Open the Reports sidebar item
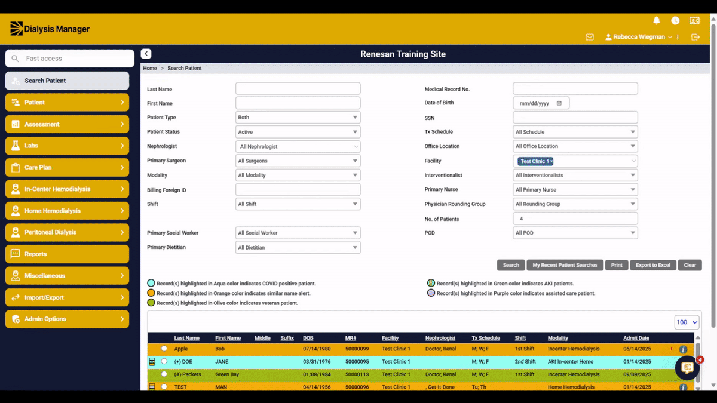 pyautogui.click(x=68, y=254)
